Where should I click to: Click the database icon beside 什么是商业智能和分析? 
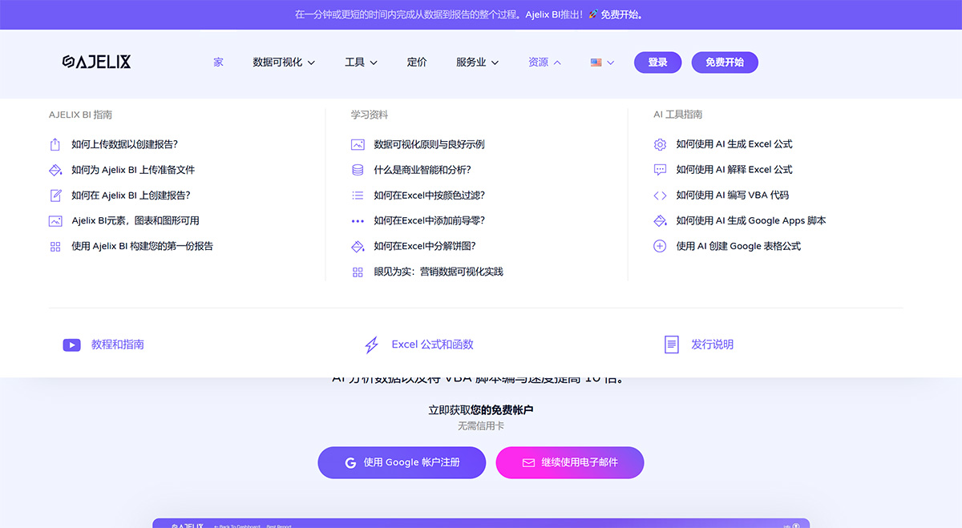click(358, 169)
